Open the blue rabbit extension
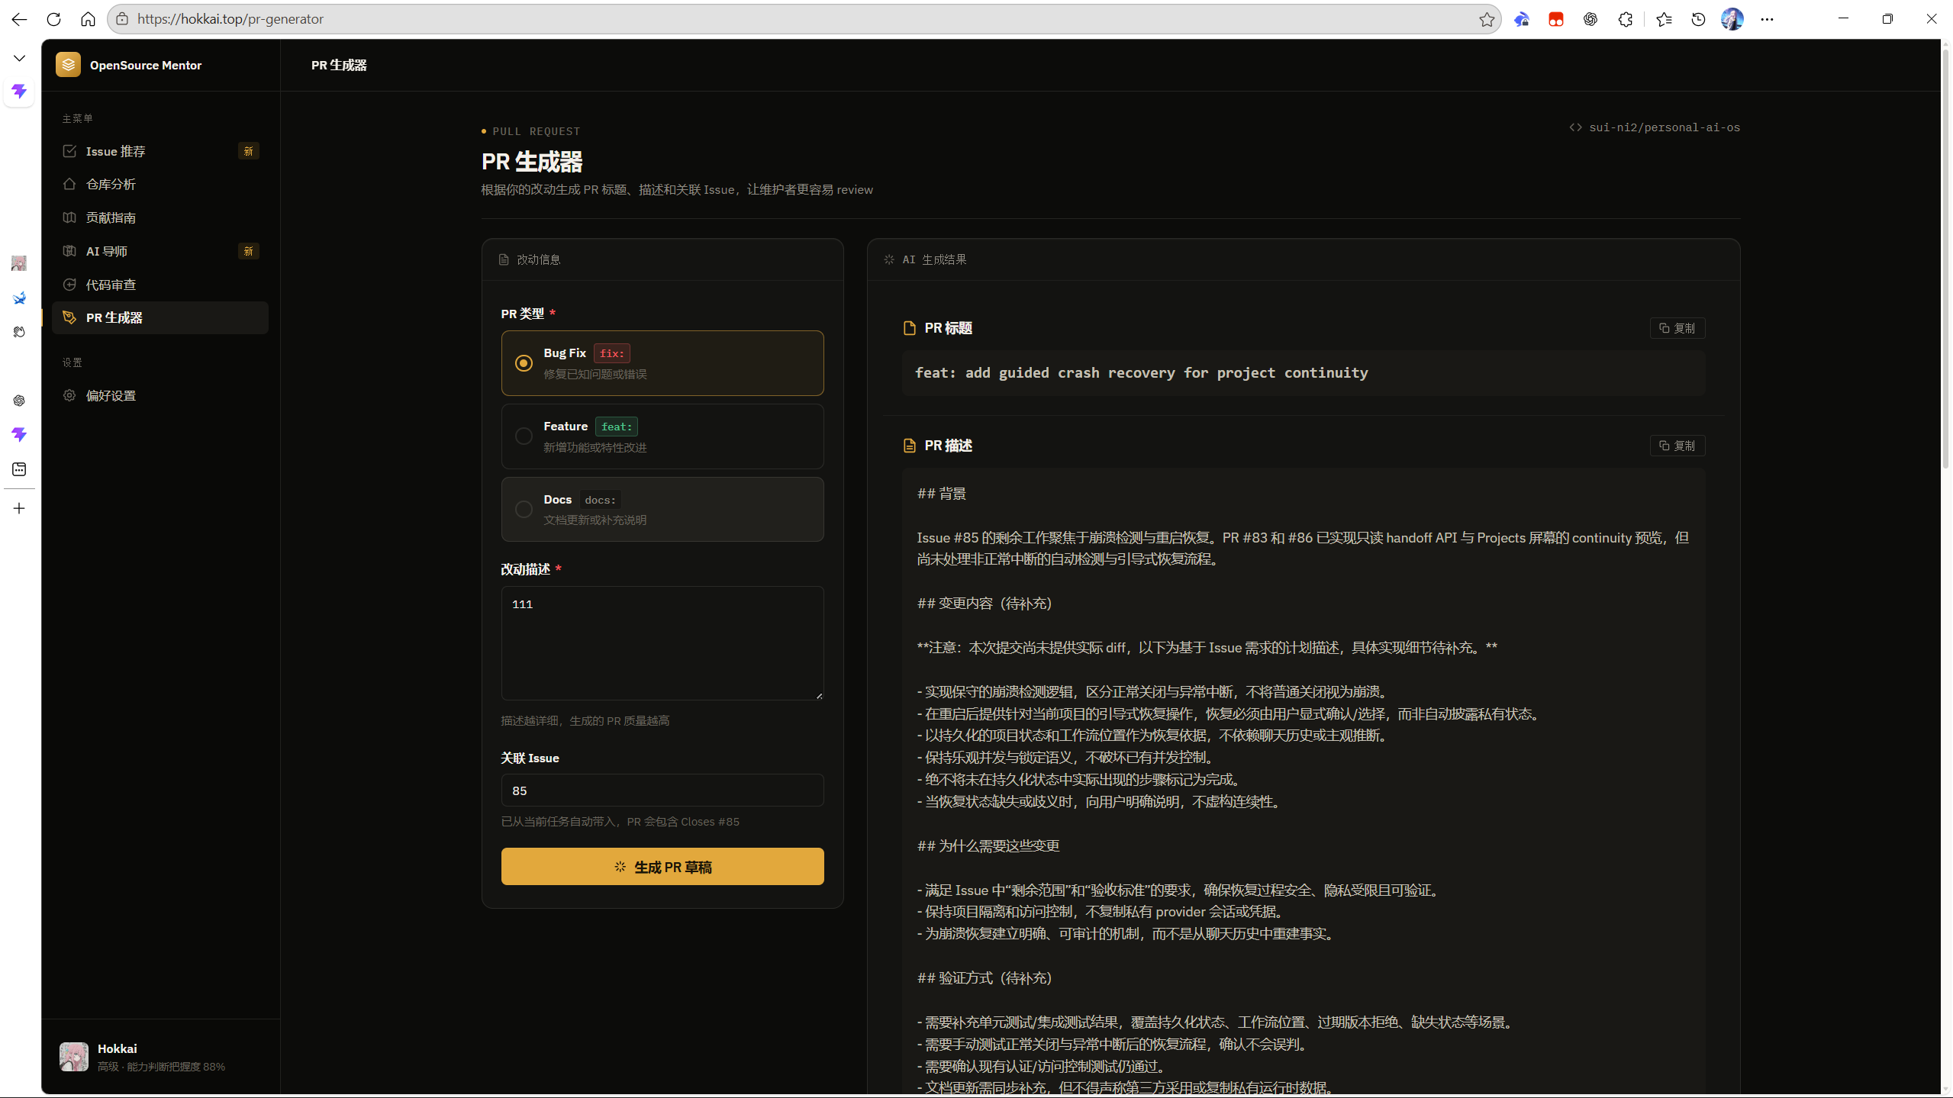 [1521, 19]
